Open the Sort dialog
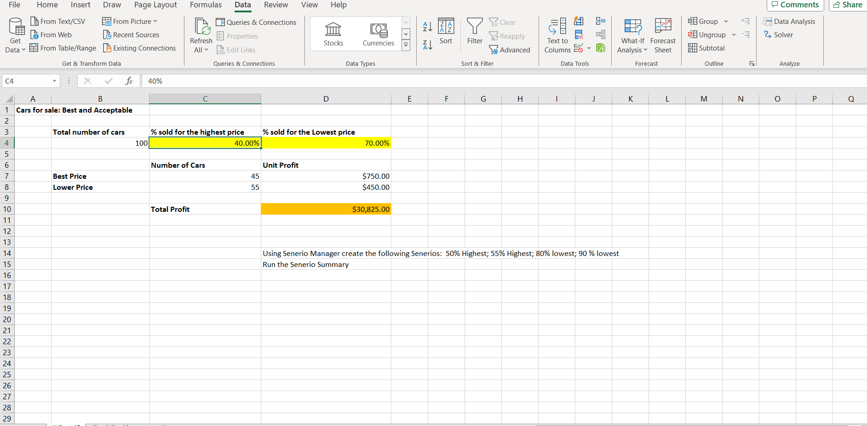This screenshot has width=867, height=426. tap(446, 31)
